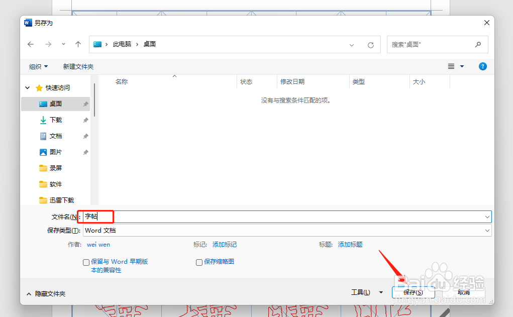Open the help question mark icon
The height and width of the screenshot is (317, 513).
click(x=482, y=66)
